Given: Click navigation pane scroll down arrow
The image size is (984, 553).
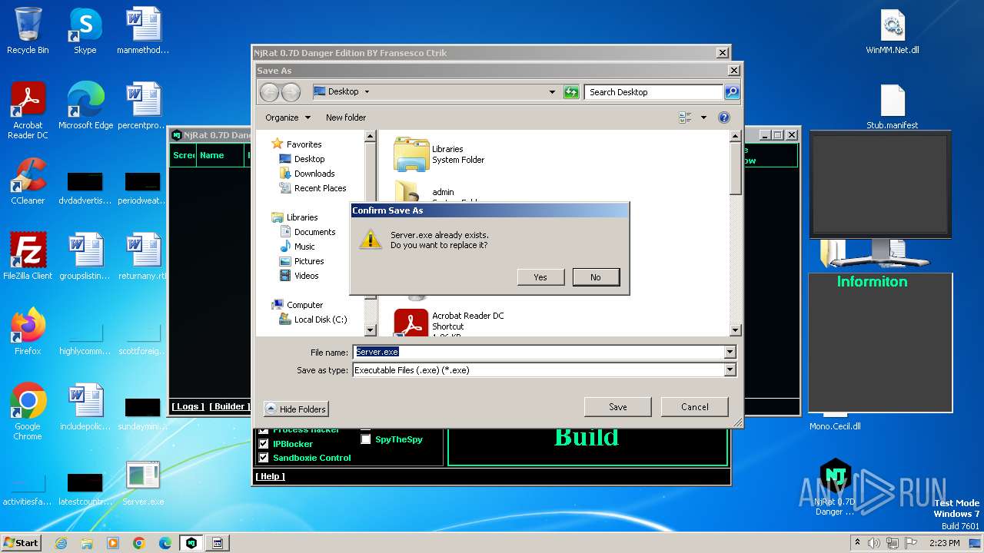Looking at the screenshot, I should point(370,330).
